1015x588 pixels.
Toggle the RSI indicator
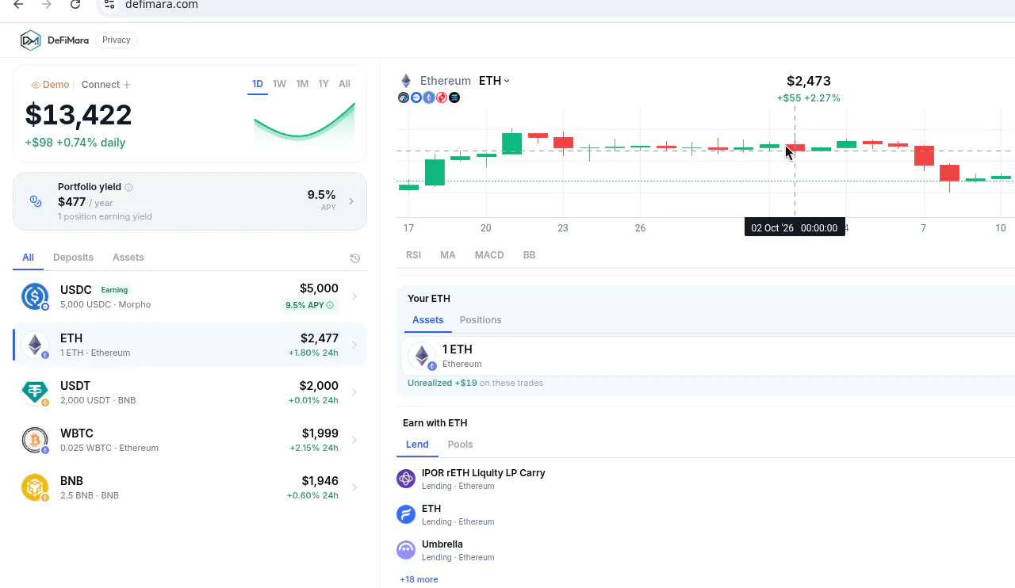click(413, 255)
